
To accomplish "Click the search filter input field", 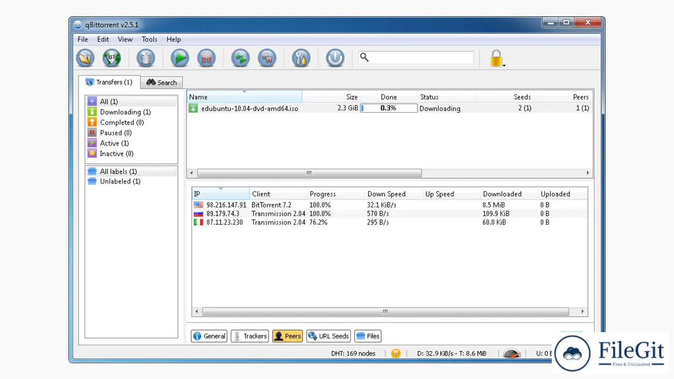I will coord(416,57).
